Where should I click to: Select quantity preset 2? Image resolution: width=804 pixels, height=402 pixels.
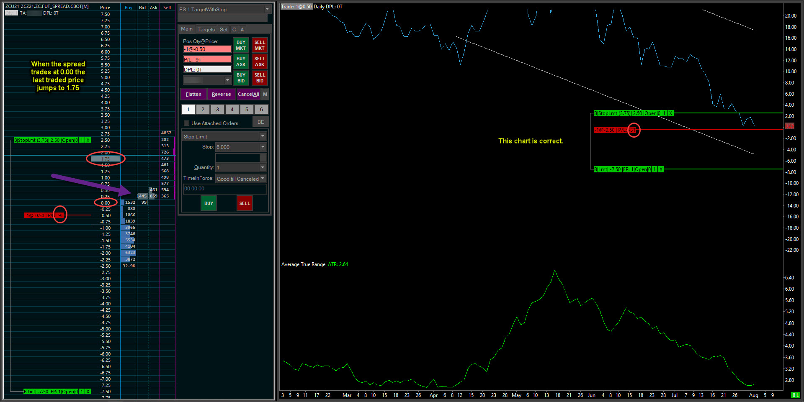203,110
